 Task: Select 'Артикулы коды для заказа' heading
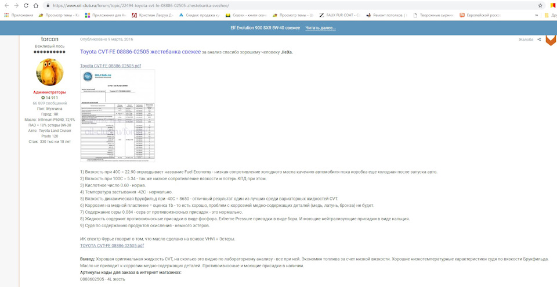pyautogui.click(x=131, y=272)
